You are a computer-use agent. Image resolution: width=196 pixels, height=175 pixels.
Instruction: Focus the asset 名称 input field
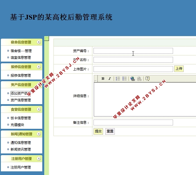click(133, 60)
